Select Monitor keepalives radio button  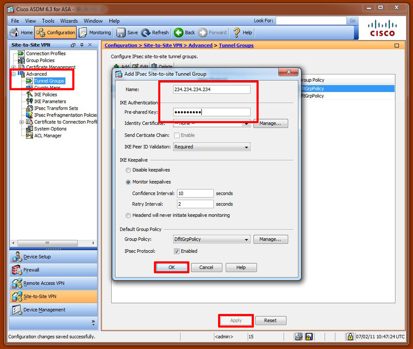[128, 182]
